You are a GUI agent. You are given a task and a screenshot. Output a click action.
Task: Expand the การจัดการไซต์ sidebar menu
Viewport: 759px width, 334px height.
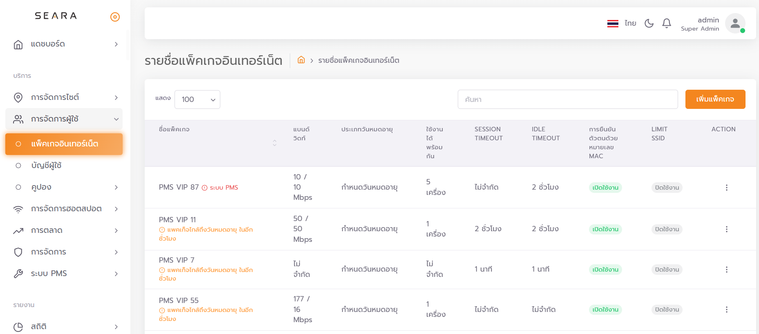point(64,97)
